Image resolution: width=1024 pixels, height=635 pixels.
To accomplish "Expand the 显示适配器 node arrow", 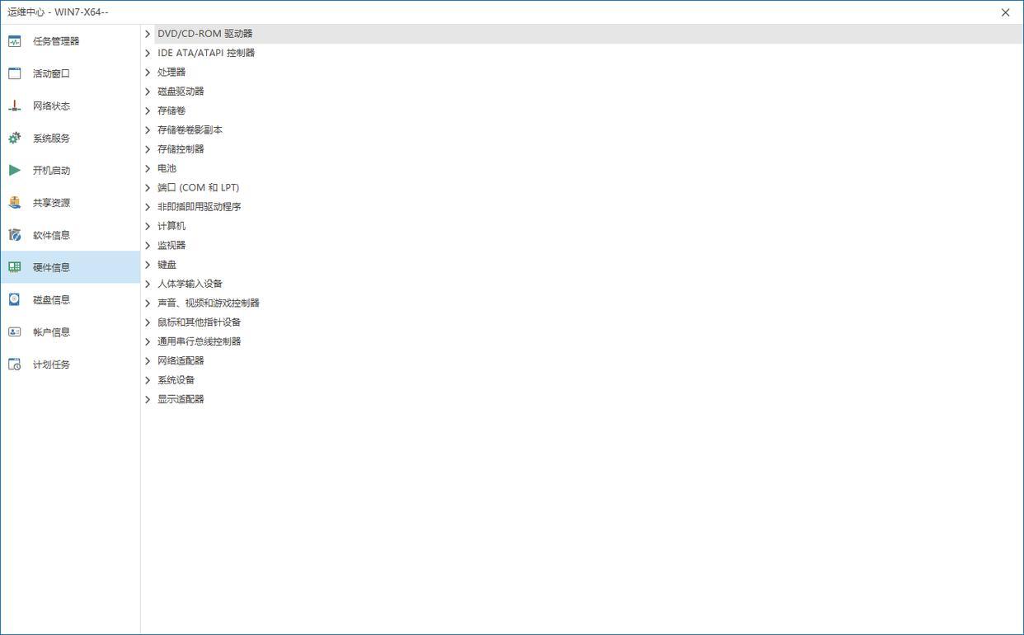I will point(148,399).
